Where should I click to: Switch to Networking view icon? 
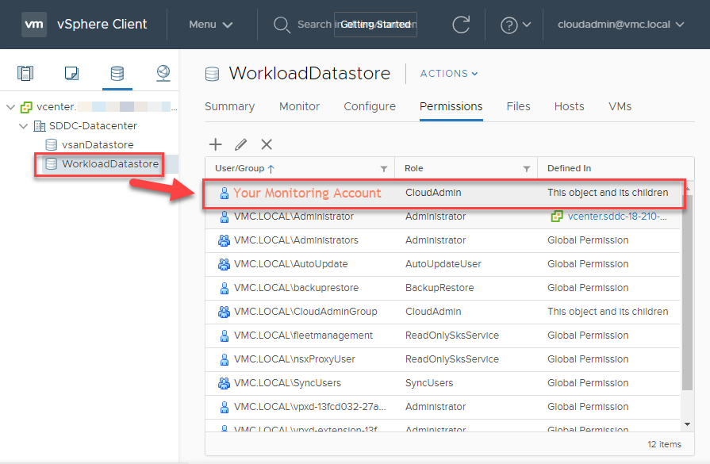click(x=163, y=73)
